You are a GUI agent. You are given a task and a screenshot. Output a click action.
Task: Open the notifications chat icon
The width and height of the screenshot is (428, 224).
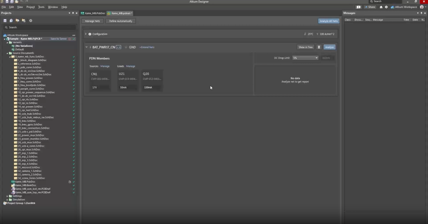358,7
